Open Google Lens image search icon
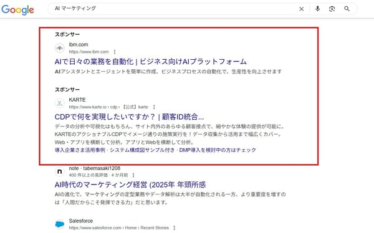 click(x=332, y=9)
